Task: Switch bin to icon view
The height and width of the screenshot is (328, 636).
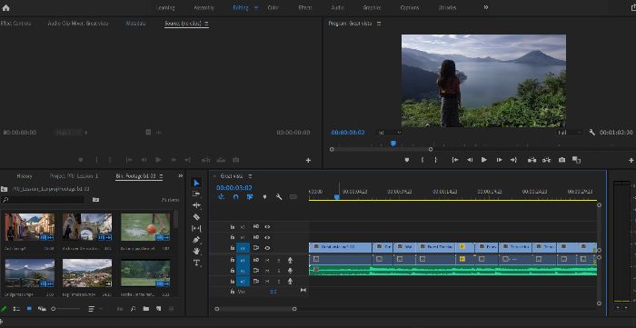Action: [29, 309]
